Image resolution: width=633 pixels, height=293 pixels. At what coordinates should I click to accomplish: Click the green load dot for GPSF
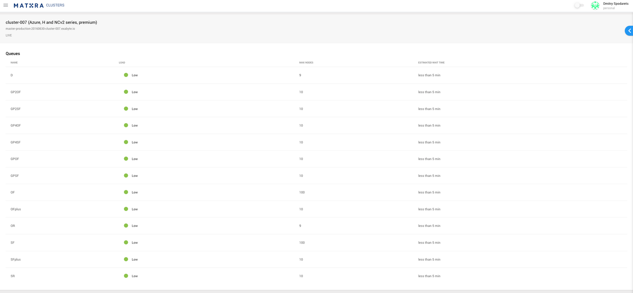tap(126, 176)
